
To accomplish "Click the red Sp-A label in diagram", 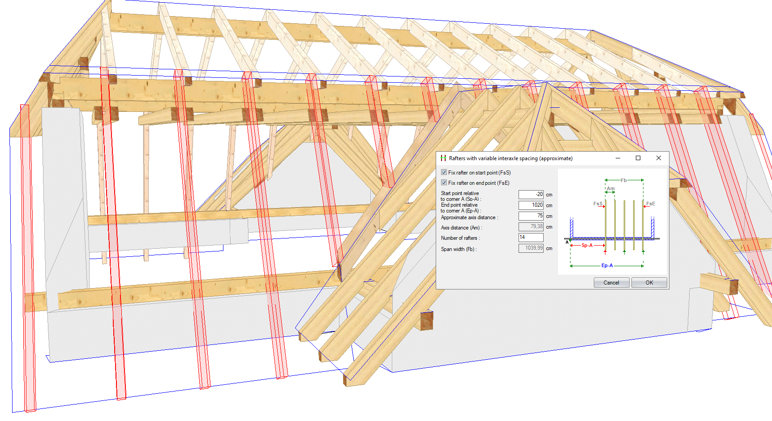I will click(x=587, y=246).
